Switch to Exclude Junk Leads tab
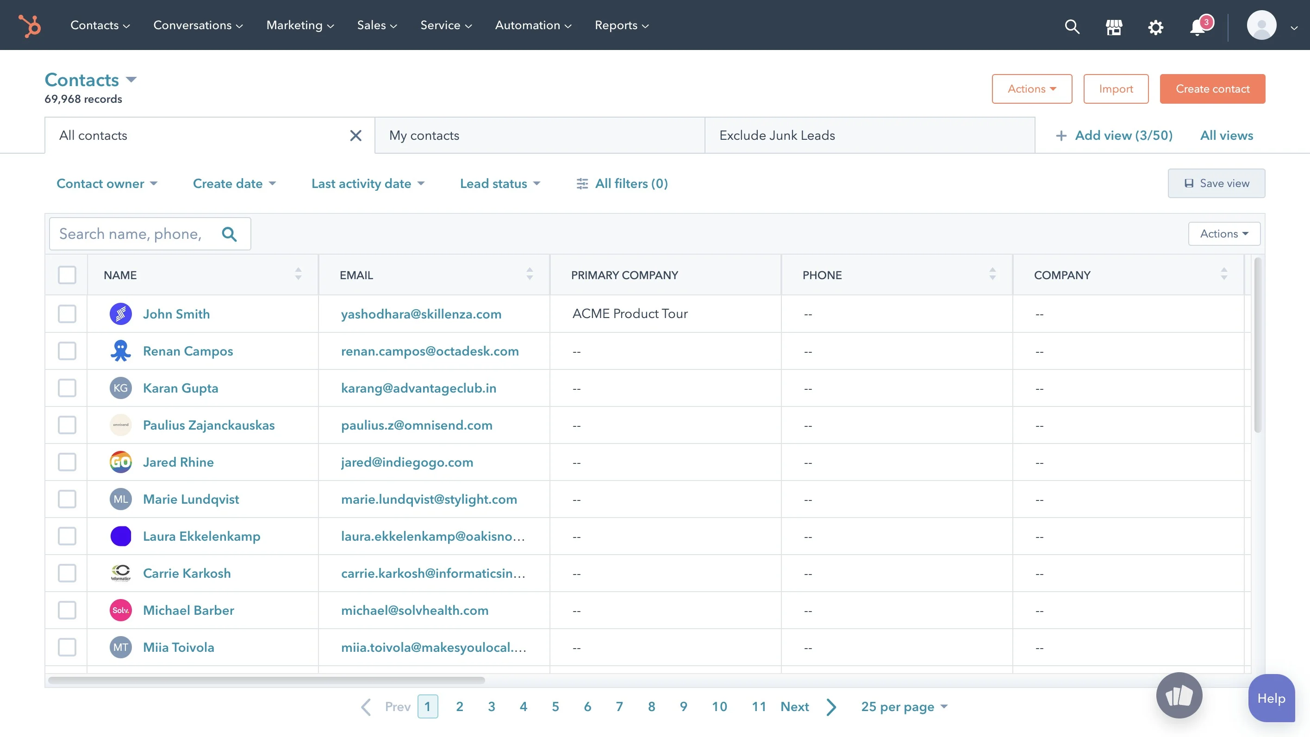1310x737 pixels. [x=870, y=135]
